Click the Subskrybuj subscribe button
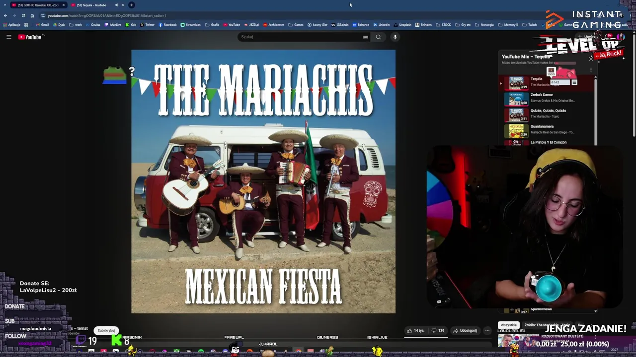The image size is (636, 357). point(106,331)
